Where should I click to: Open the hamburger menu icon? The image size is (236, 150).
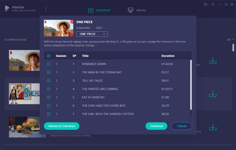point(212,4)
